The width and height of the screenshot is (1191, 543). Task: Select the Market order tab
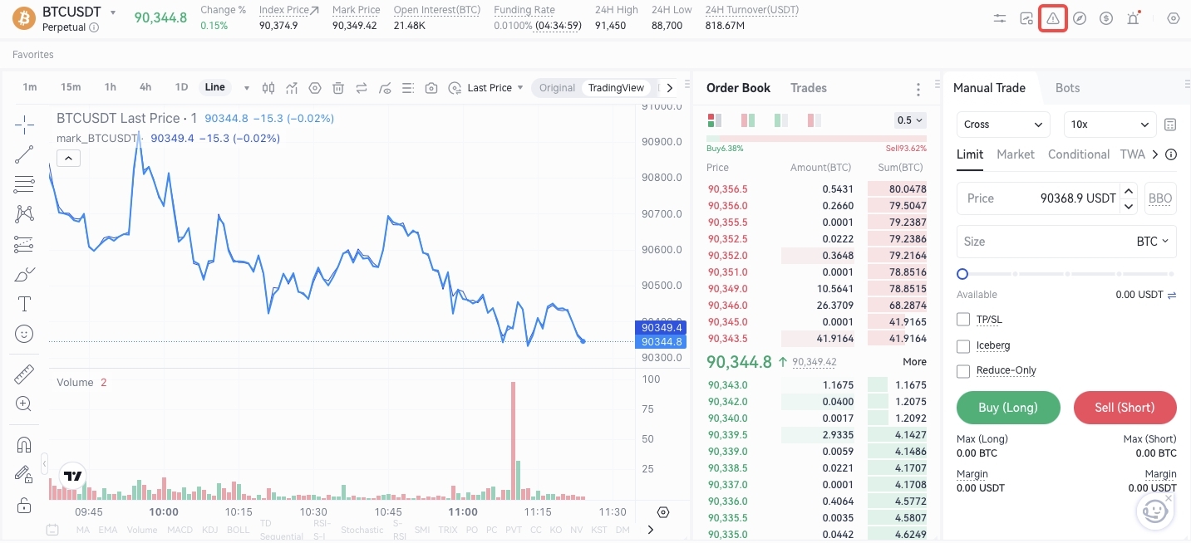[1015, 154]
